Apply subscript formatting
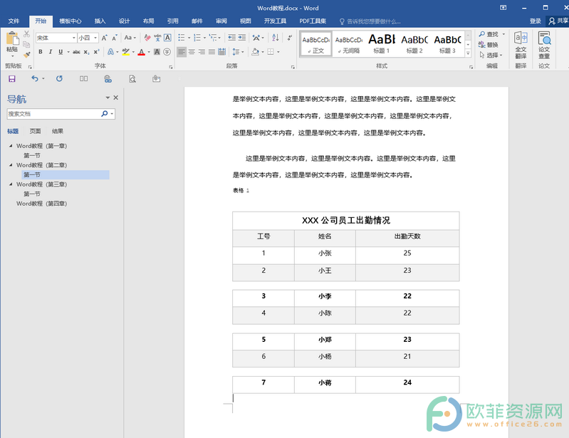569x438 pixels. click(86, 52)
